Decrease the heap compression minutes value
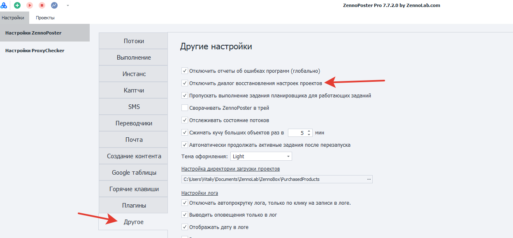 click(x=309, y=135)
